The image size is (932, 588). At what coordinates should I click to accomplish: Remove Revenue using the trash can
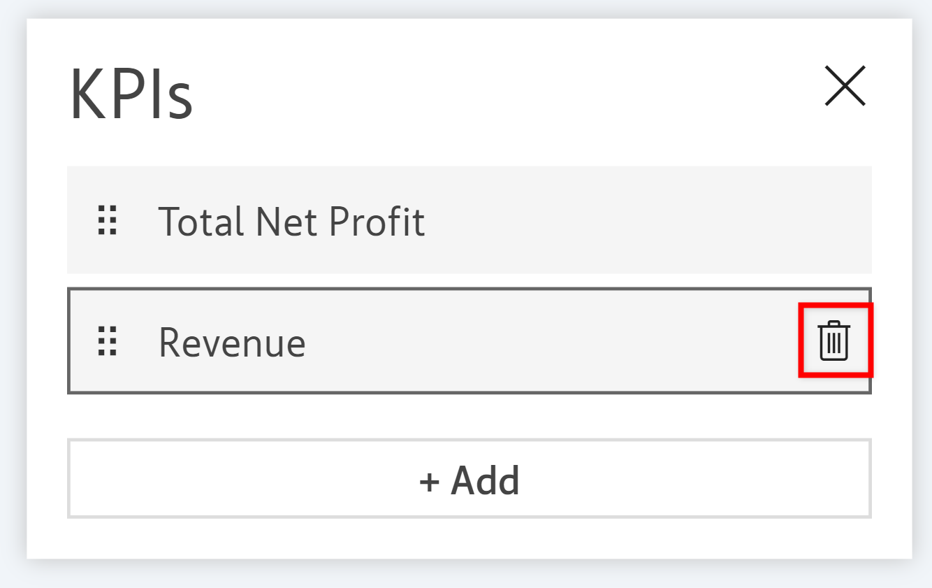coord(834,341)
